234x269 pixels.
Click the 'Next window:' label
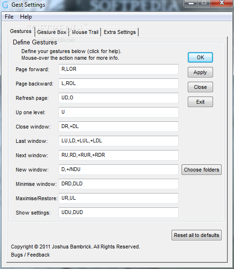tap(32, 155)
